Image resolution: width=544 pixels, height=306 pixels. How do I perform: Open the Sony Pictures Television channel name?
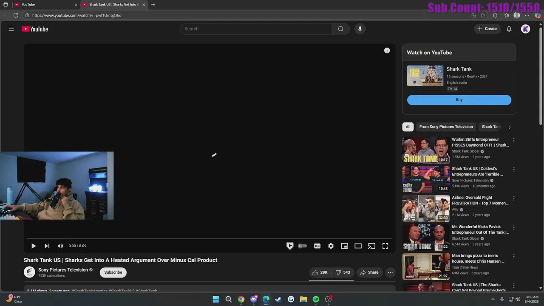(63, 270)
